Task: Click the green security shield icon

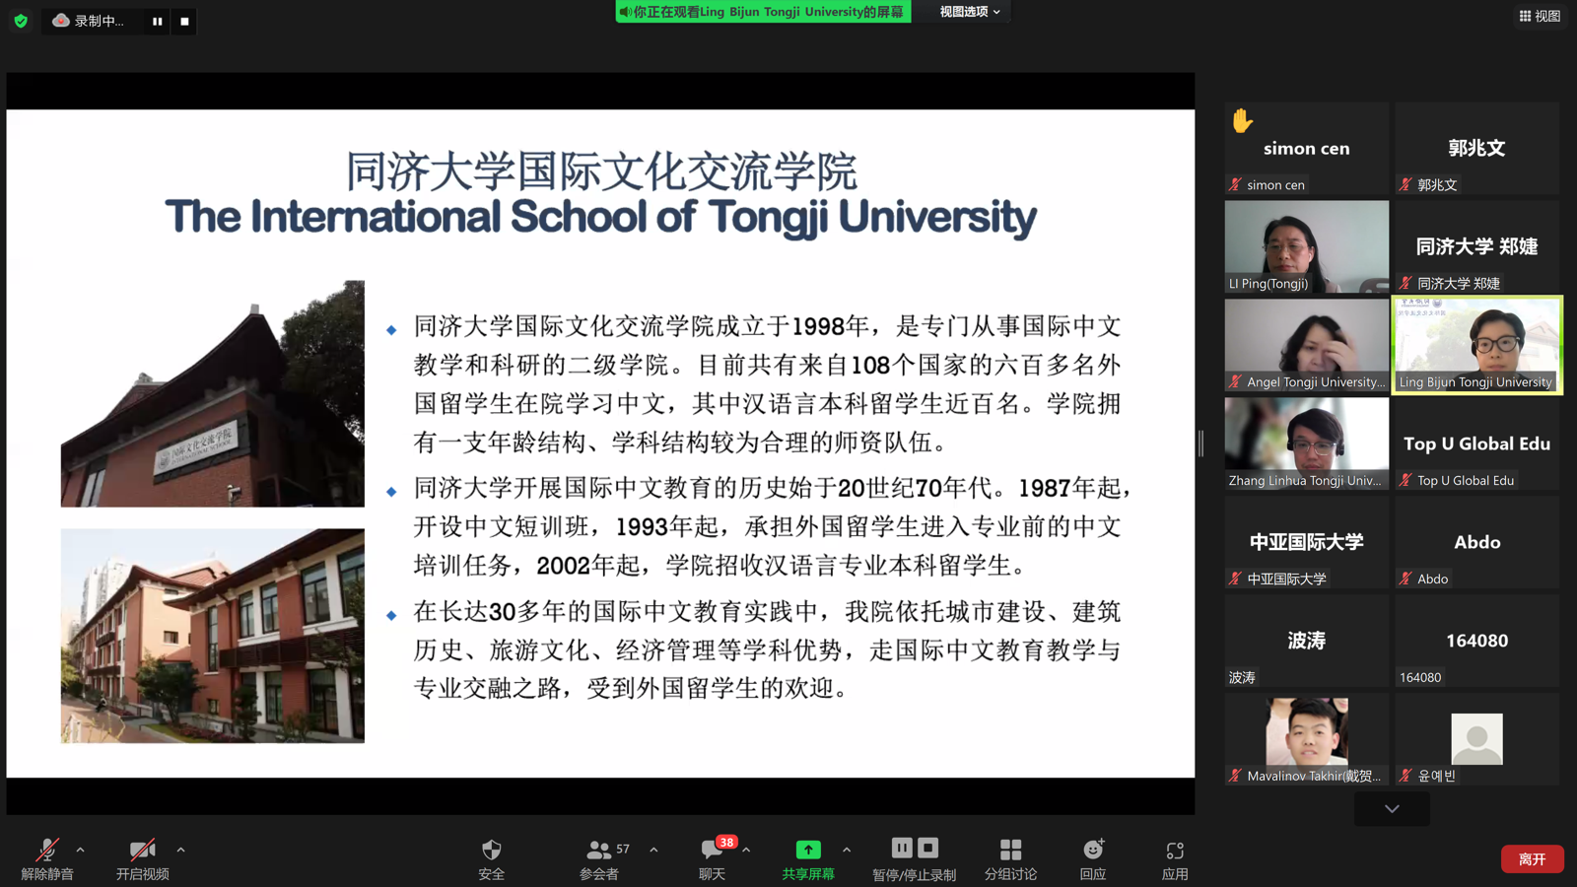Action: coord(21,21)
